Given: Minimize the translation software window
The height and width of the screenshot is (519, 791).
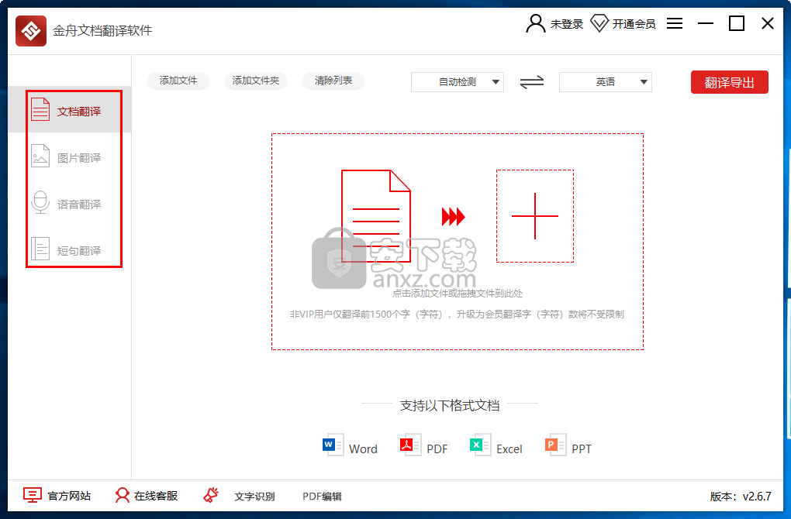Looking at the screenshot, I should (x=706, y=23).
